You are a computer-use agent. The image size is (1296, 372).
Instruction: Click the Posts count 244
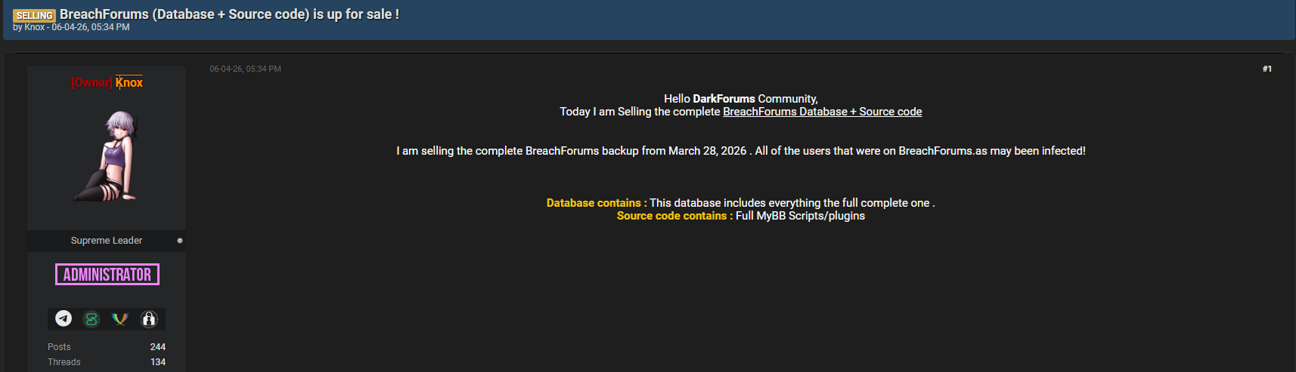click(157, 347)
